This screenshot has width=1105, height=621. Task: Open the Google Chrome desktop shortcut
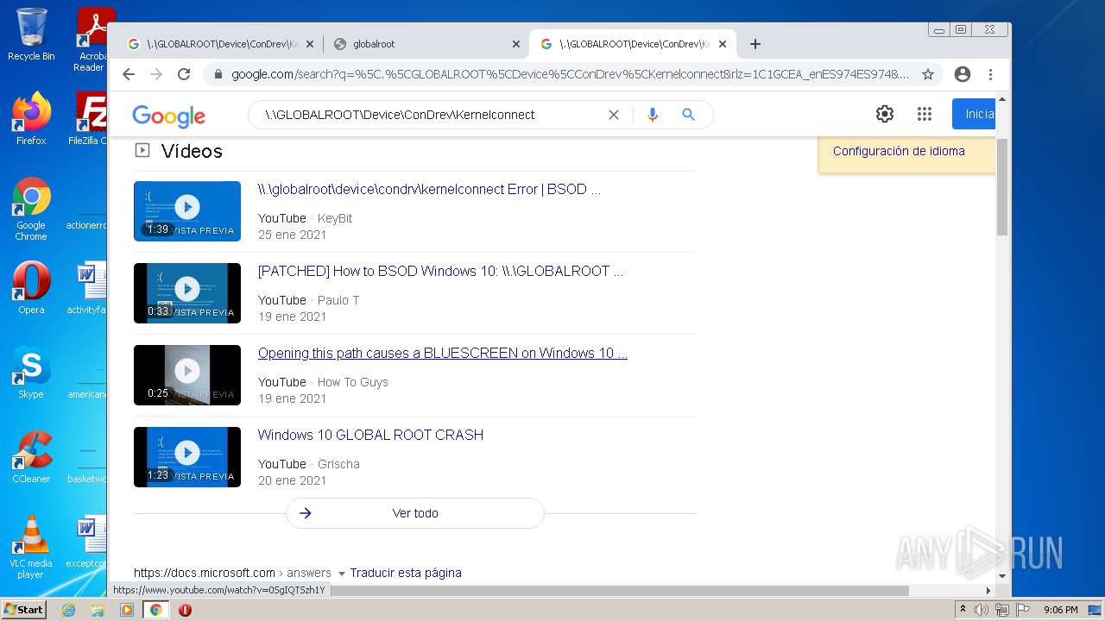point(31,210)
